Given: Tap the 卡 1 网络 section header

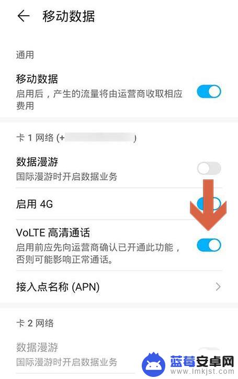Looking at the screenshot, I should pyautogui.click(x=76, y=138).
